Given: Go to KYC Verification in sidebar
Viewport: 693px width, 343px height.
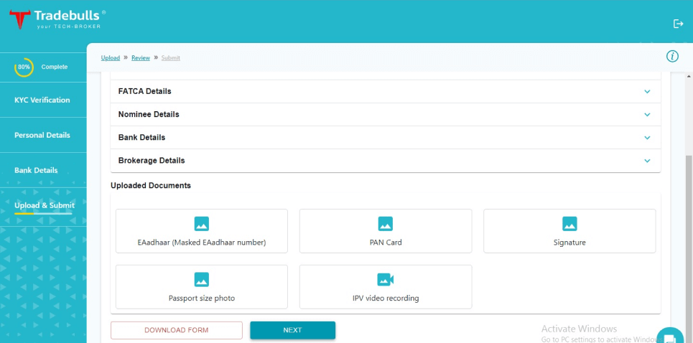Looking at the screenshot, I should tap(42, 100).
